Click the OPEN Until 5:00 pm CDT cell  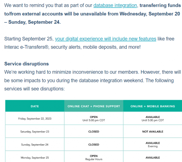[x=94, y=118]
